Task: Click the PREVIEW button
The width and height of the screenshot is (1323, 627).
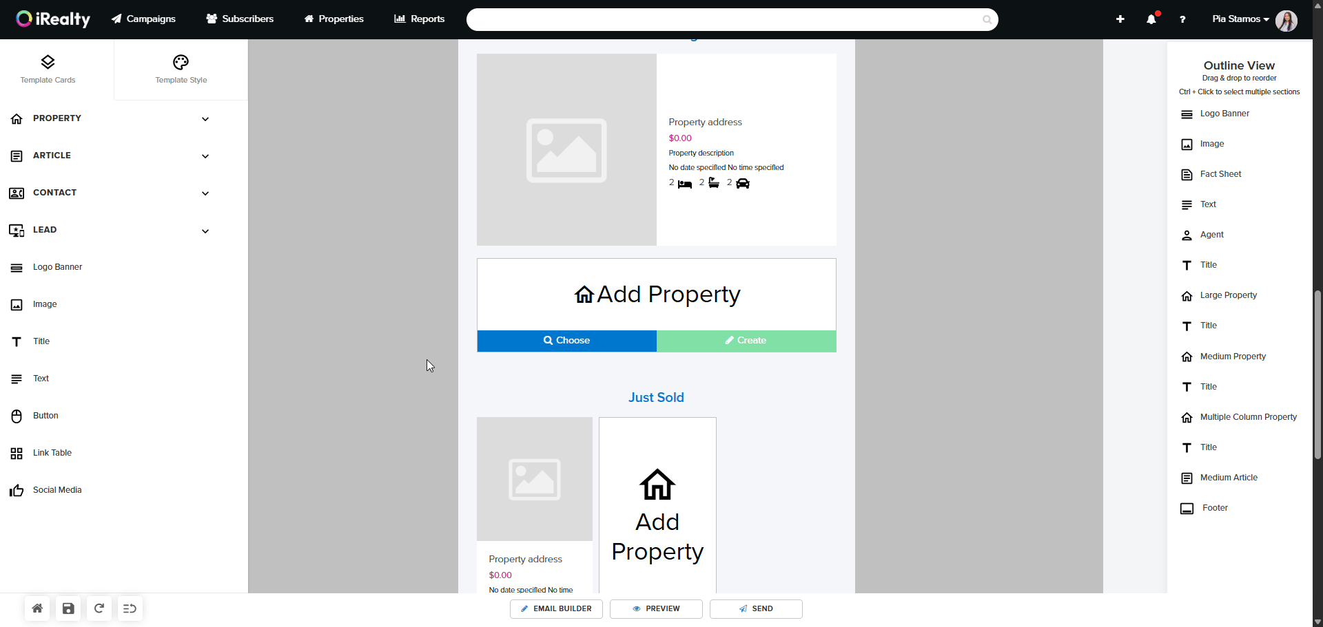Action: 656,609
